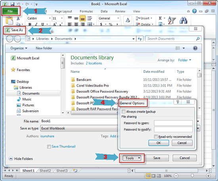
Task: Toggle Italic formatting in ribbon
Action: [36, 24]
